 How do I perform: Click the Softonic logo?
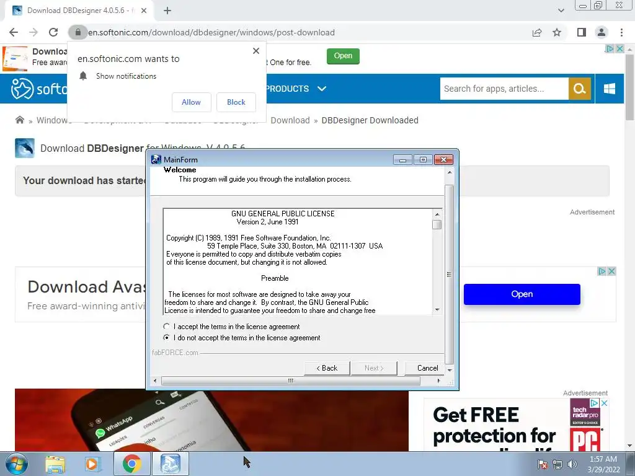(39, 89)
